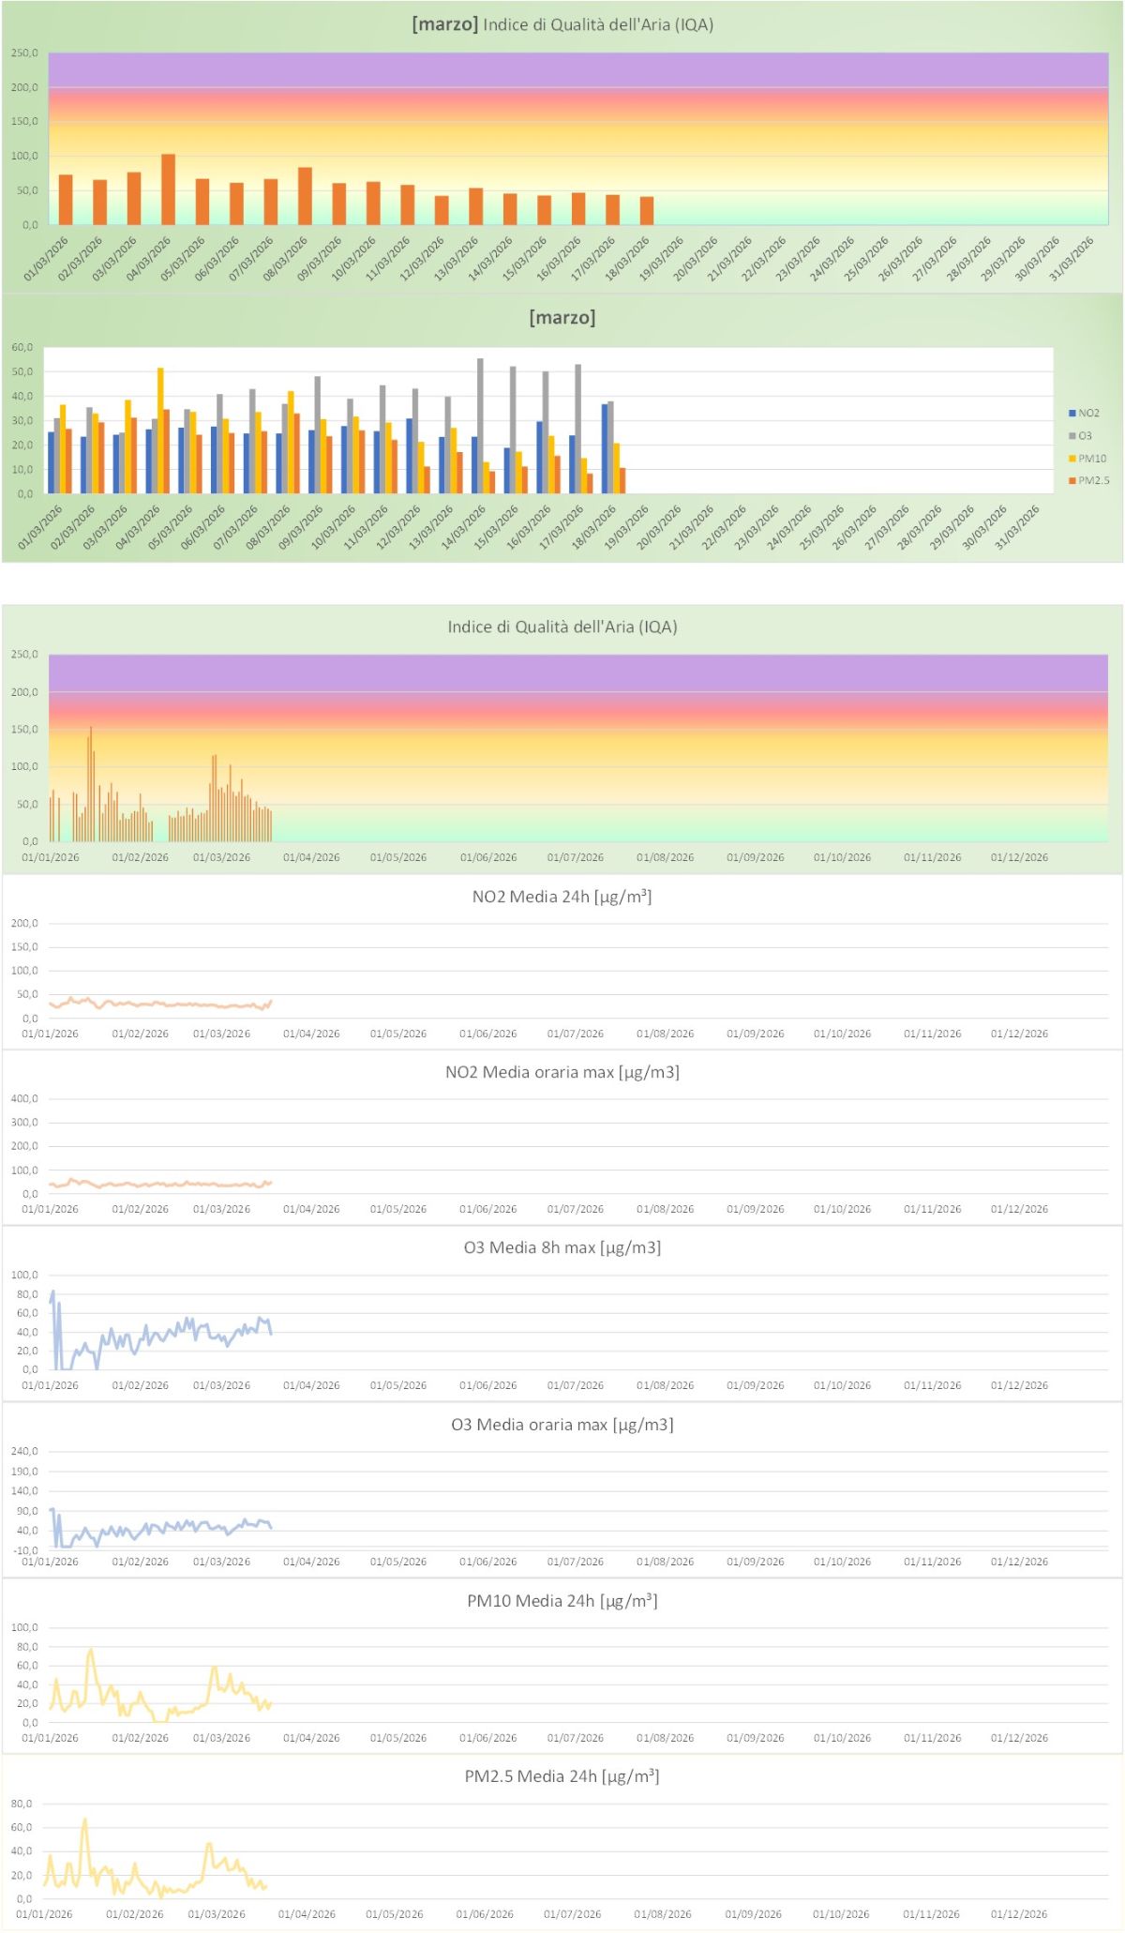
Task: Click the 'NO2 Media 24h' chart title
Action: 562,897
